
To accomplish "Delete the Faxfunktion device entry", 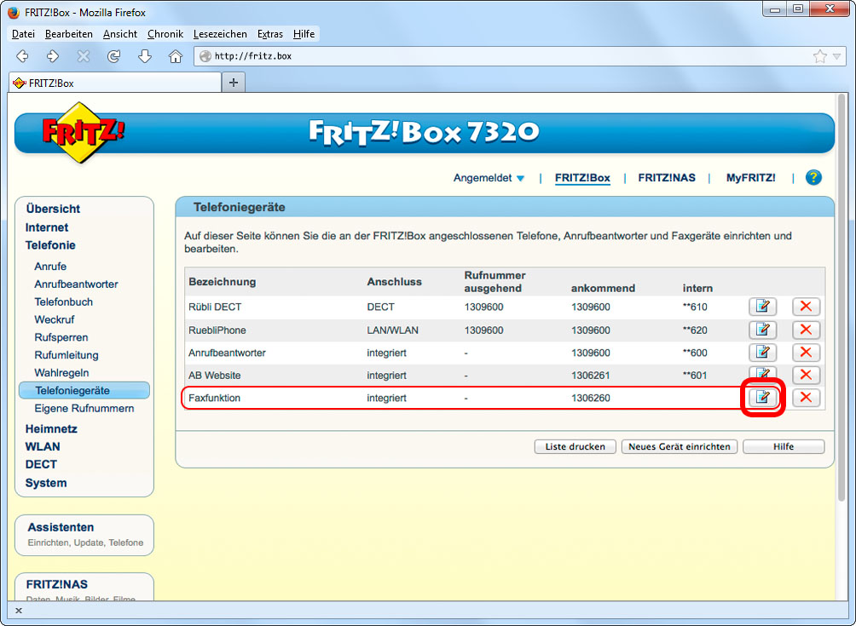I will pyautogui.click(x=806, y=398).
